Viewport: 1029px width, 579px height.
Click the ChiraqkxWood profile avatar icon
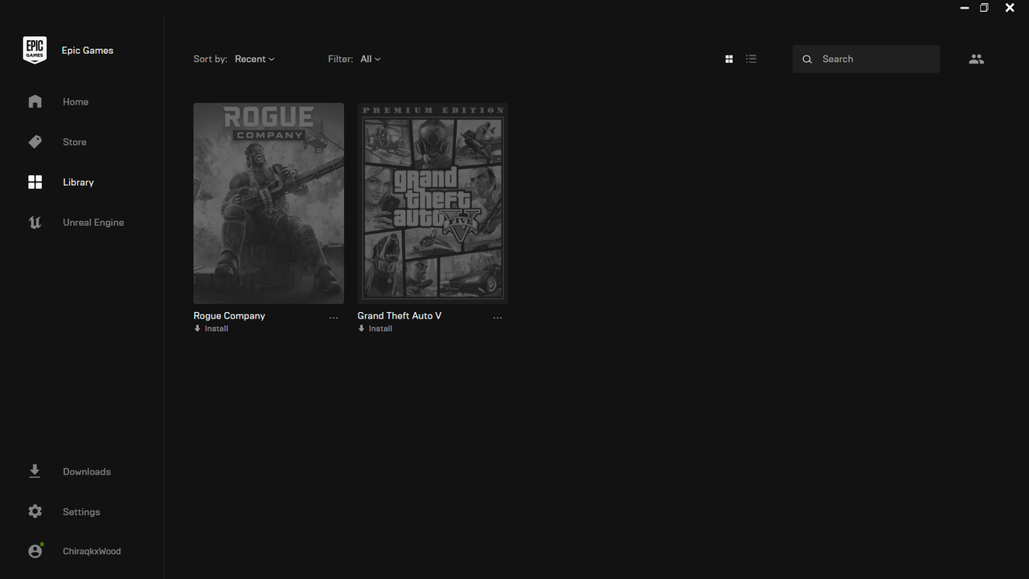tap(35, 551)
